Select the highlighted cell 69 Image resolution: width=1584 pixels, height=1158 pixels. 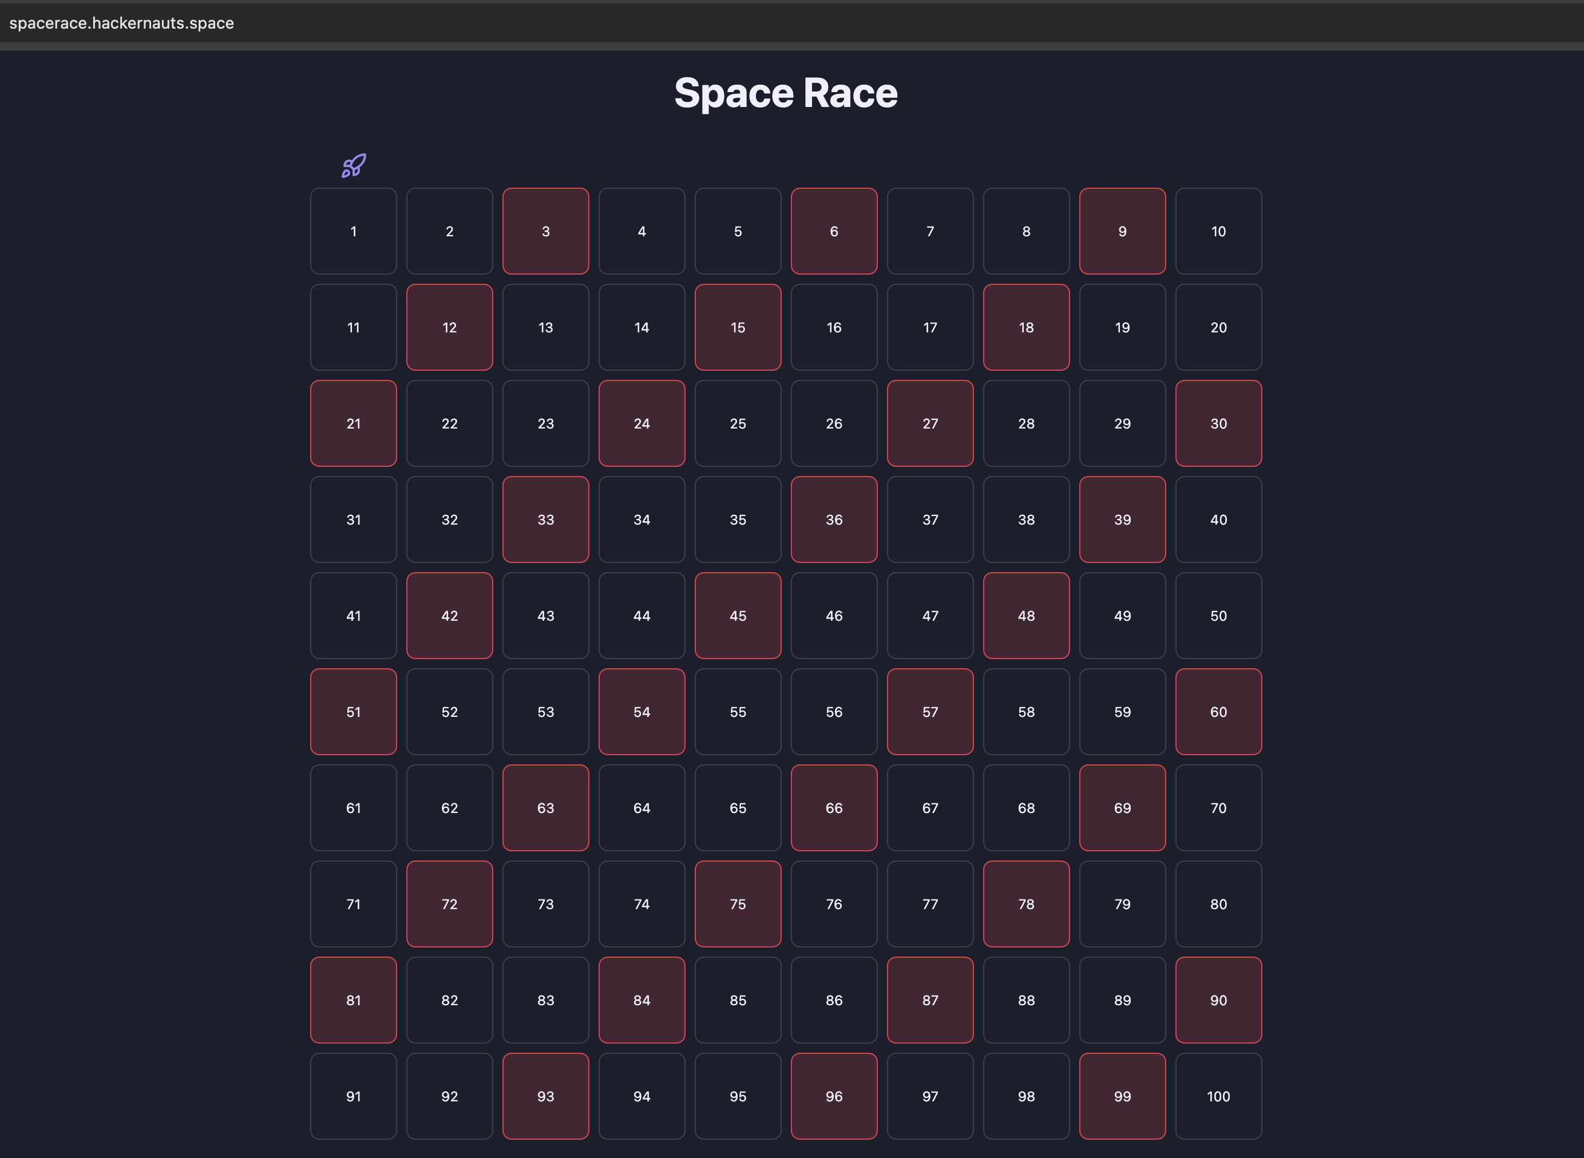pos(1122,807)
